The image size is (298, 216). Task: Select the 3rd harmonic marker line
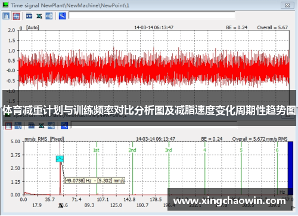point(169,168)
